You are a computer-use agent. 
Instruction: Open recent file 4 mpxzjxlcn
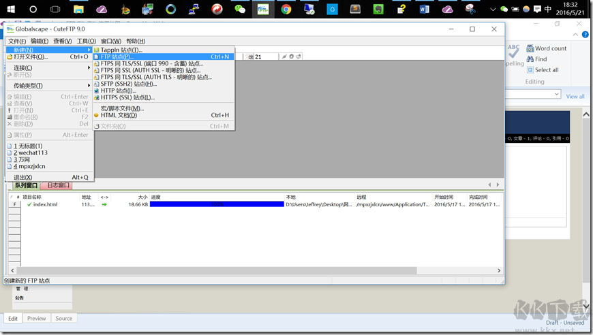49,166
